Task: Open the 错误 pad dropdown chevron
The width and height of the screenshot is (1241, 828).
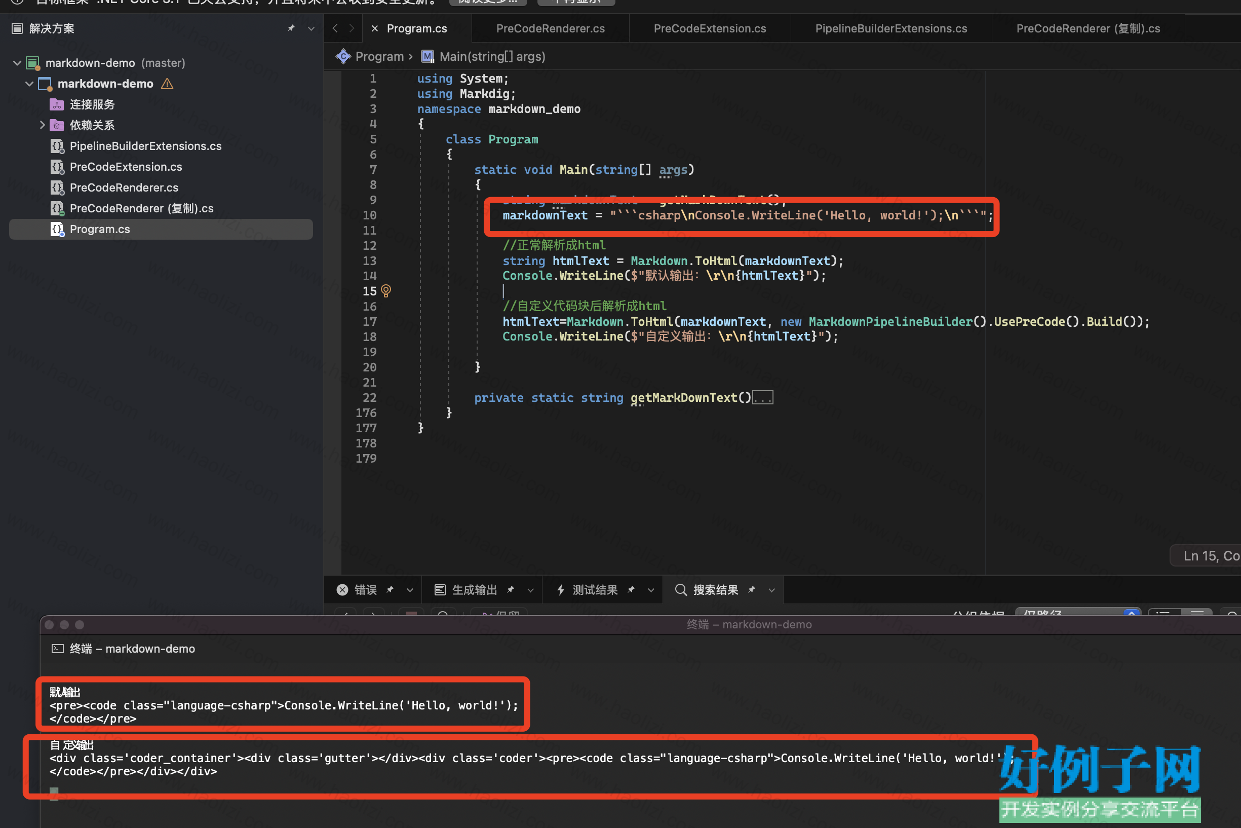Action: (x=410, y=590)
